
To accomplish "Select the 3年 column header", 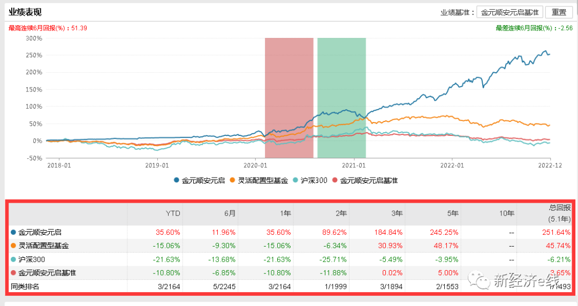I will (x=395, y=213).
